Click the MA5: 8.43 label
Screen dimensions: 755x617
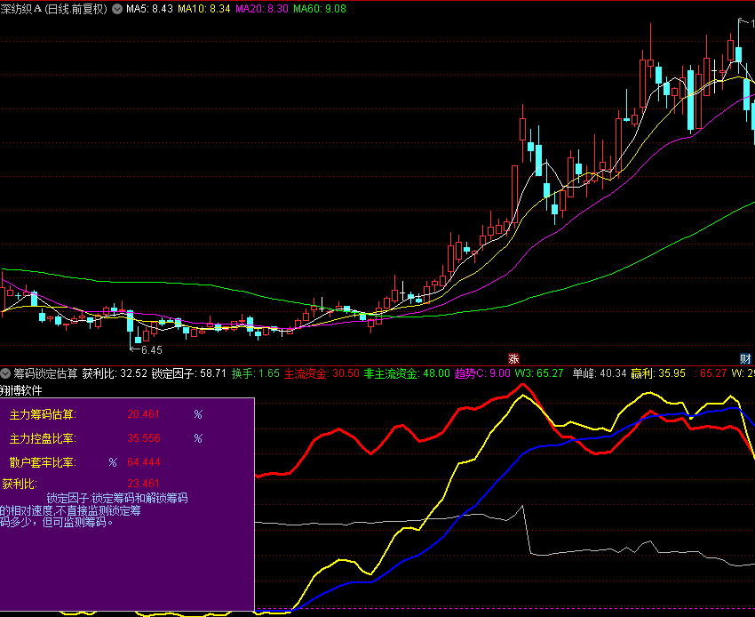coord(149,9)
